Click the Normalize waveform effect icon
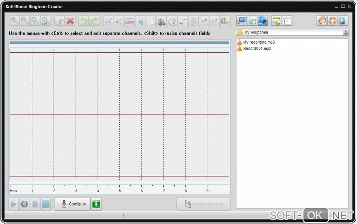 [x=129, y=21]
